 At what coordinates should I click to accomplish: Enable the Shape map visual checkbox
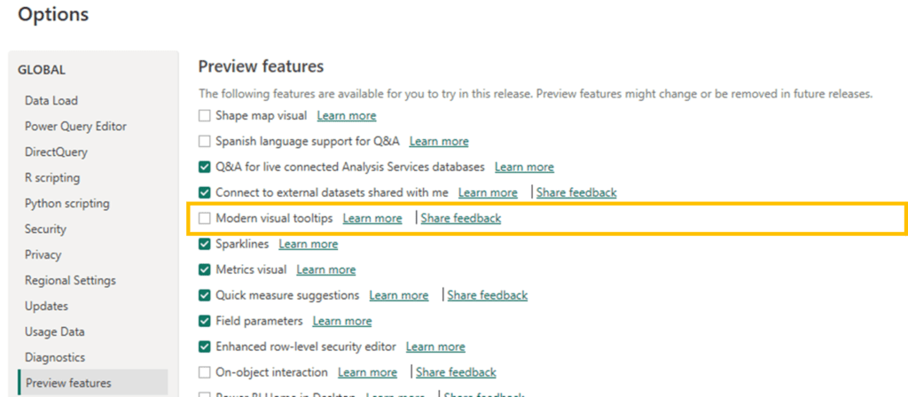(x=205, y=115)
